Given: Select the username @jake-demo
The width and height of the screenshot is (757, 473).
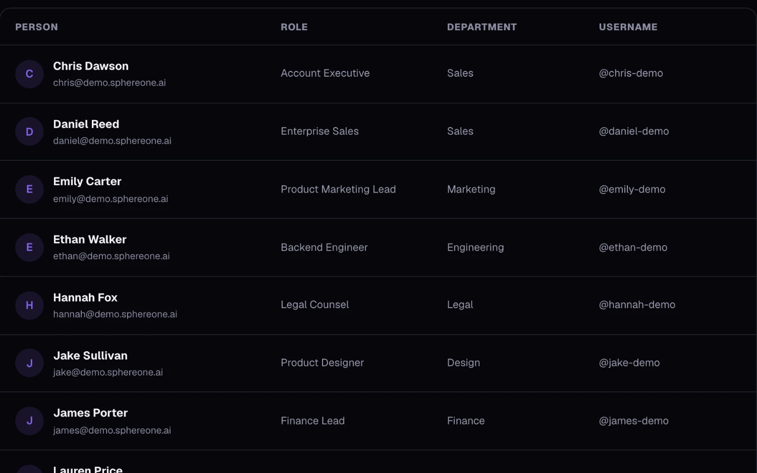Looking at the screenshot, I should (629, 363).
